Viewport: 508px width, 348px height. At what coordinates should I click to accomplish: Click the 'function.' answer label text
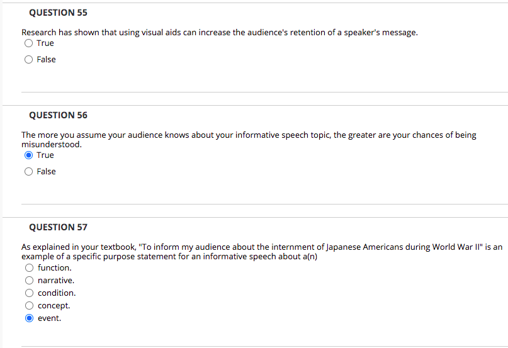pyautogui.click(x=55, y=268)
